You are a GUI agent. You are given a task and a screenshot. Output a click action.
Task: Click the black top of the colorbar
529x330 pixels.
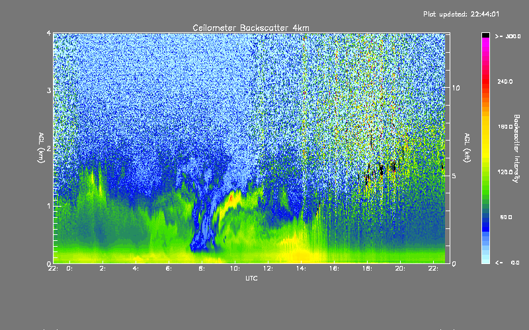[x=485, y=35]
